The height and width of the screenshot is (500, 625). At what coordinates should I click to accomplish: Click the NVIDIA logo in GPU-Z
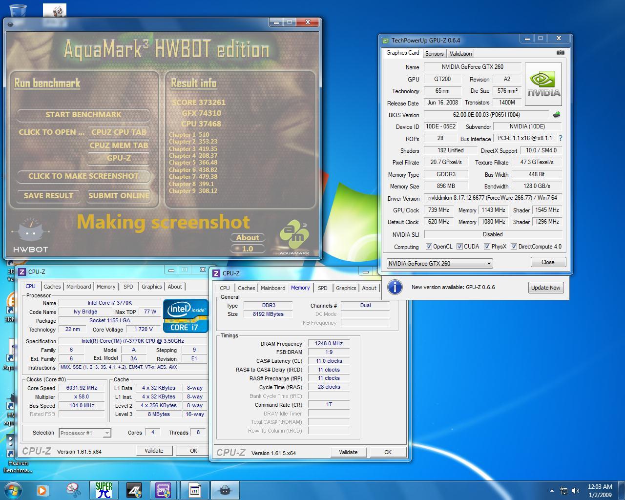543,84
